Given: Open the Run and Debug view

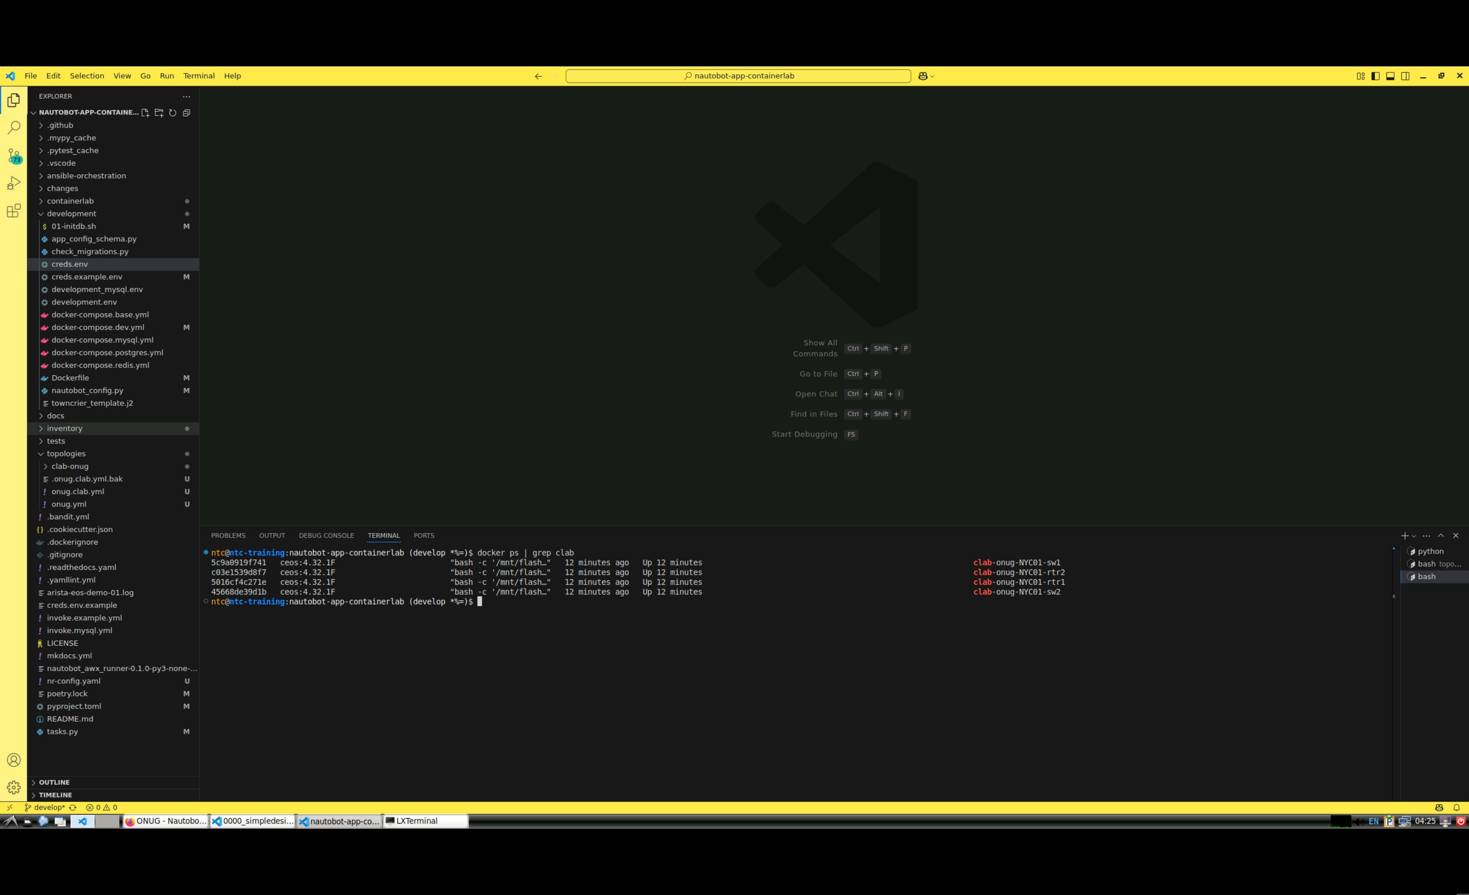Looking at the screenshot, I should [x=14, y=183].
